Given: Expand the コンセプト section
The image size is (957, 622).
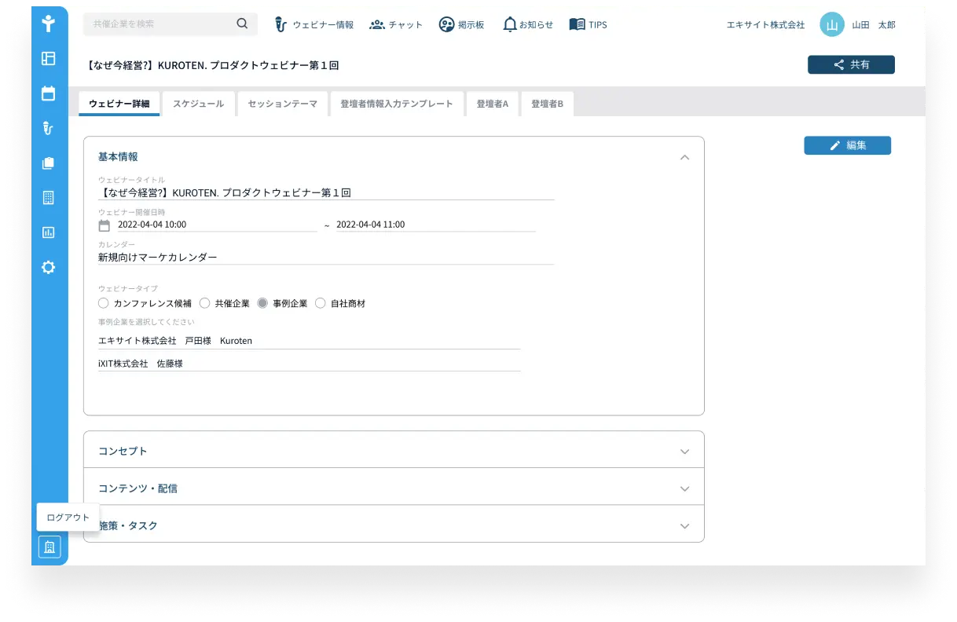Looking at the screenshot, I should click(x=684, y=452).
